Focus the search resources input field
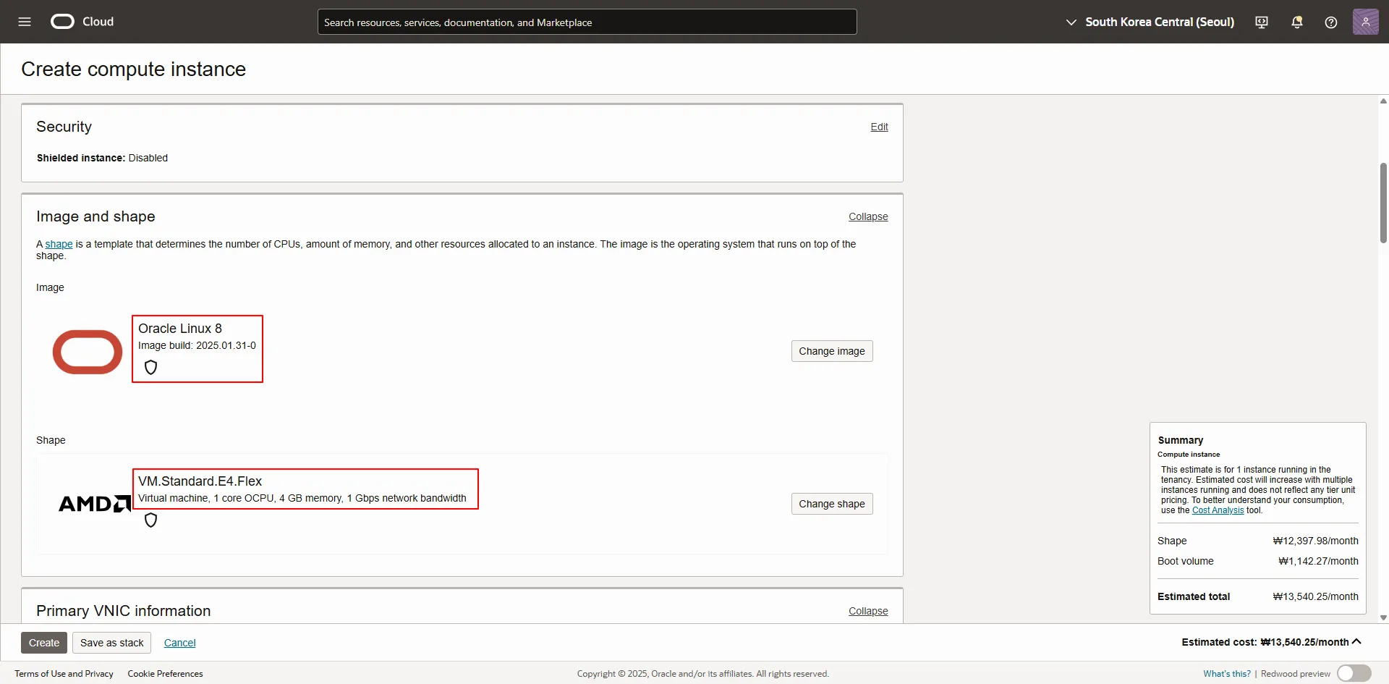1389x684 pixels. [x=587, y=22]
